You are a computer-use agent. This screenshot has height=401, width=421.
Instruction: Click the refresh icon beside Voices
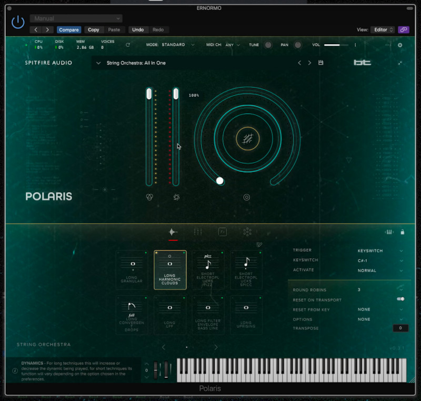pos(128,45)
